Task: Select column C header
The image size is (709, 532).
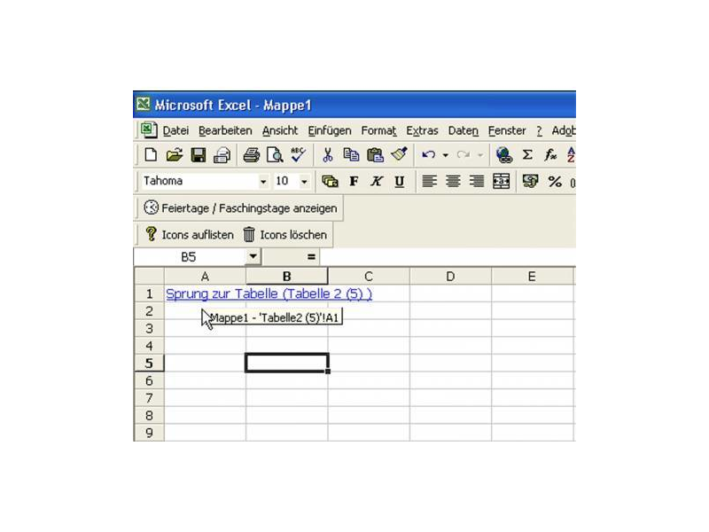Action: pos(369,277)
